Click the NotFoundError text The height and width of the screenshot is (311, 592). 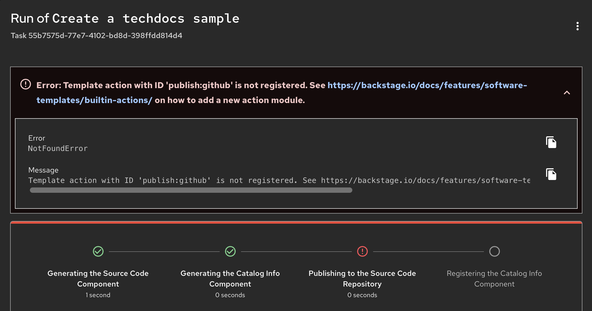click(x=58, y=149)
